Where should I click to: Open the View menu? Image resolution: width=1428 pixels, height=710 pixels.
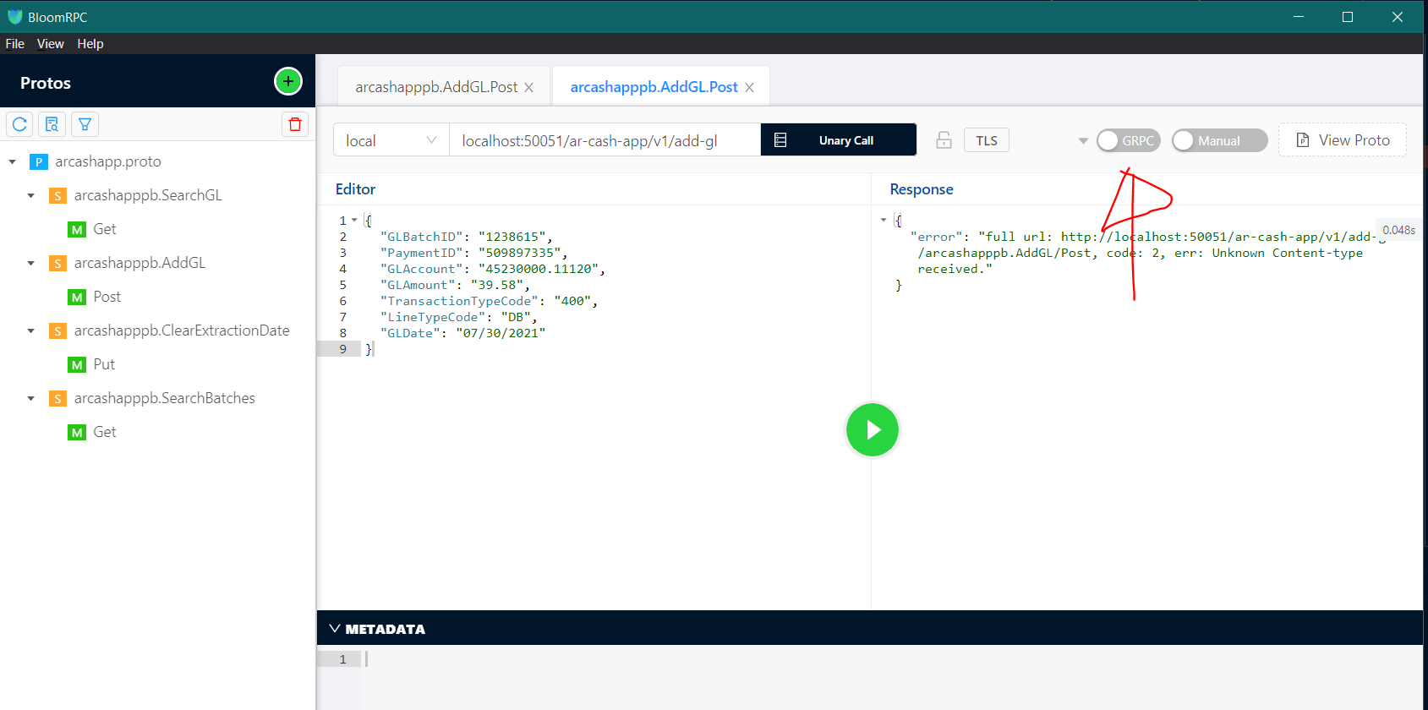point(50,44)
